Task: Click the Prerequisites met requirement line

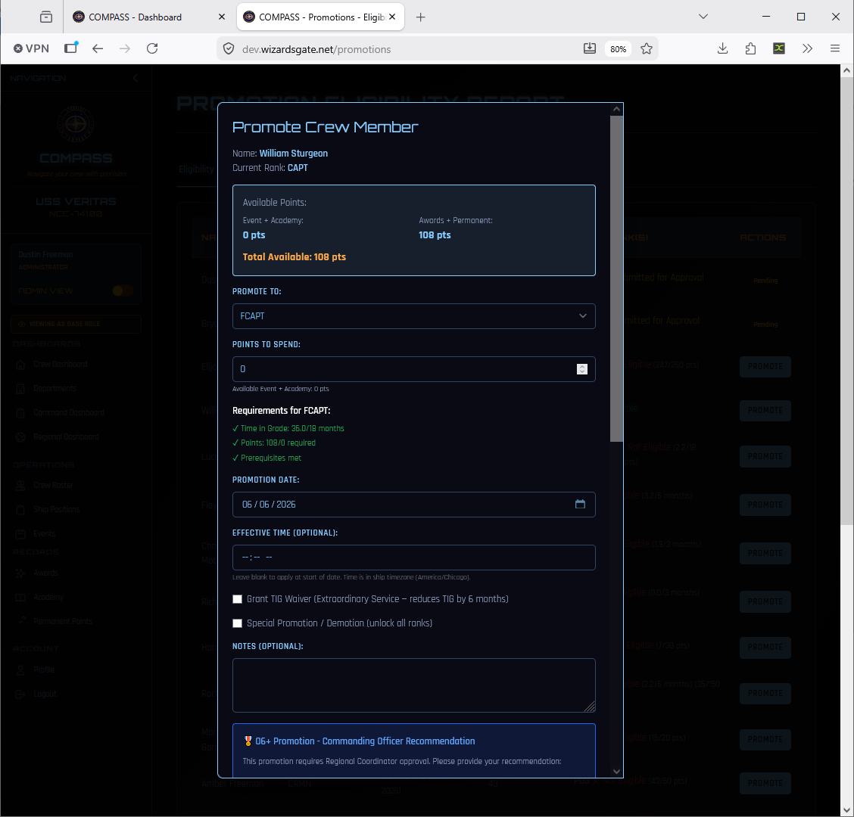Action: click(266, 458)
